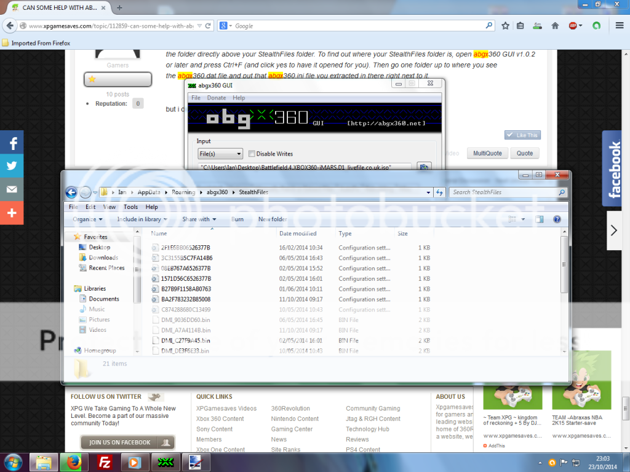Open the Include in library dropdown
This screenshot has width=630, height=472.
pos(142,219)
